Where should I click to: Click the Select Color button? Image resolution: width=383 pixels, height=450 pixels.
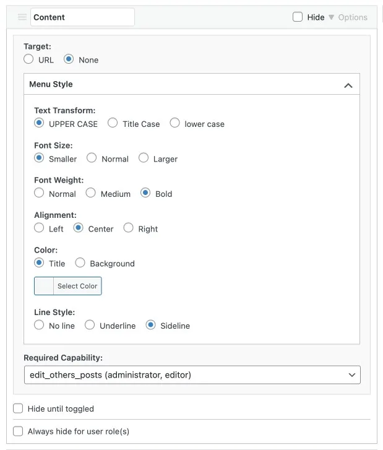(77, 286)
